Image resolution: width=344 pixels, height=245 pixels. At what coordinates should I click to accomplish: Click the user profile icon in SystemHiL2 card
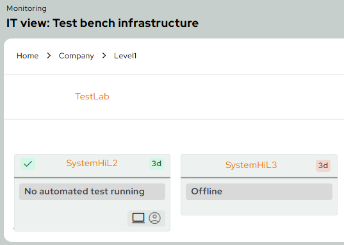pos(154,218)
